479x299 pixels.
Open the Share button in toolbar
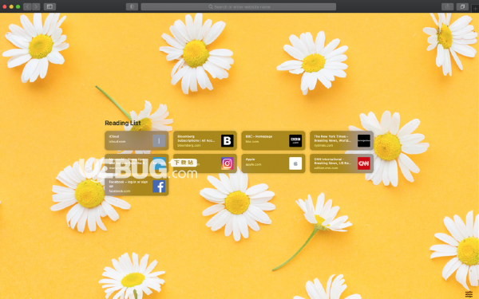[x=447, y=6]
